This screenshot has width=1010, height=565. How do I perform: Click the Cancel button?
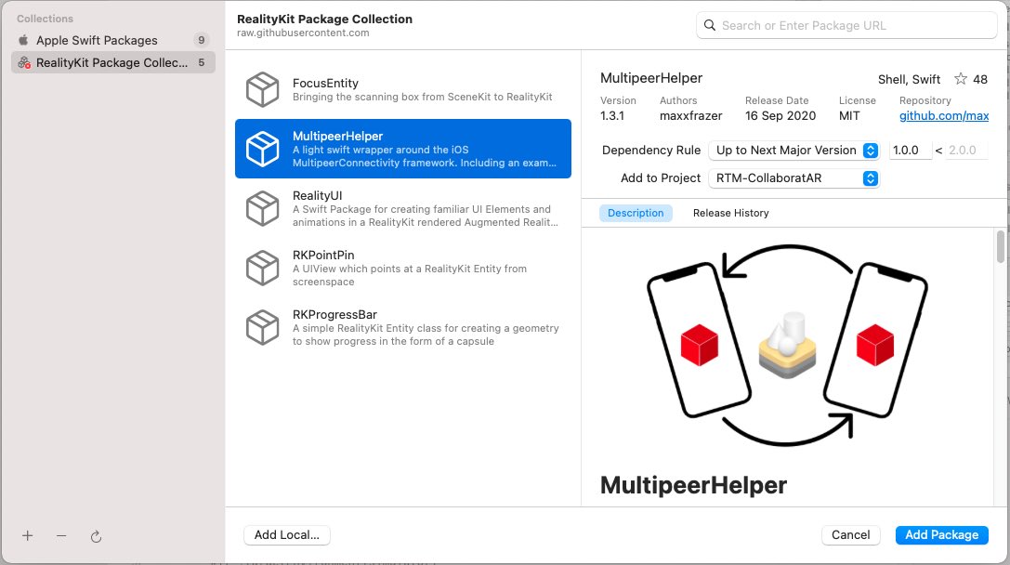(850, 534)
